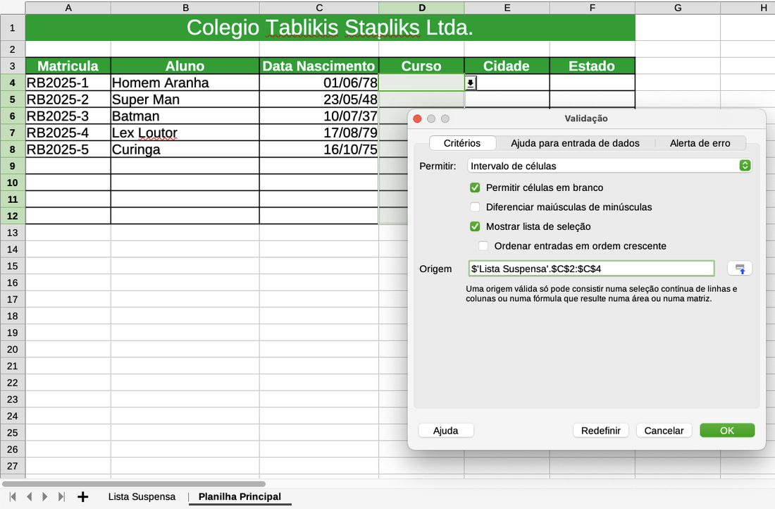Click the Estado header cell
This screenshot has height=509, width=775.
coord(592,66)
